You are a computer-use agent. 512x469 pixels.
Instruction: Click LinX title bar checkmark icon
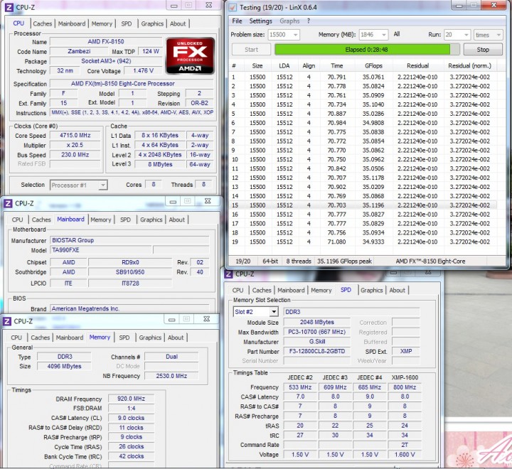233,7
